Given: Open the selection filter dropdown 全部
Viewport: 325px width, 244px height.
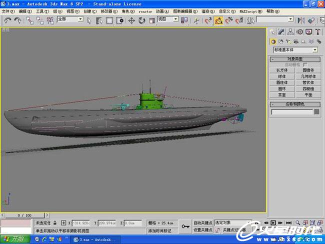Looking at the screenshot, I should pyautogui.click(x=70, y=19).
